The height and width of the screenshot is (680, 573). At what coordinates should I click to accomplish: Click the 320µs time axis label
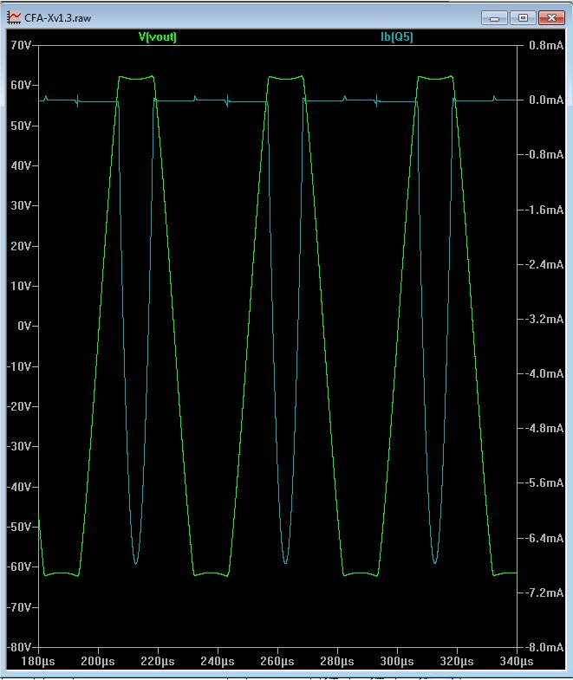[457, 661]
